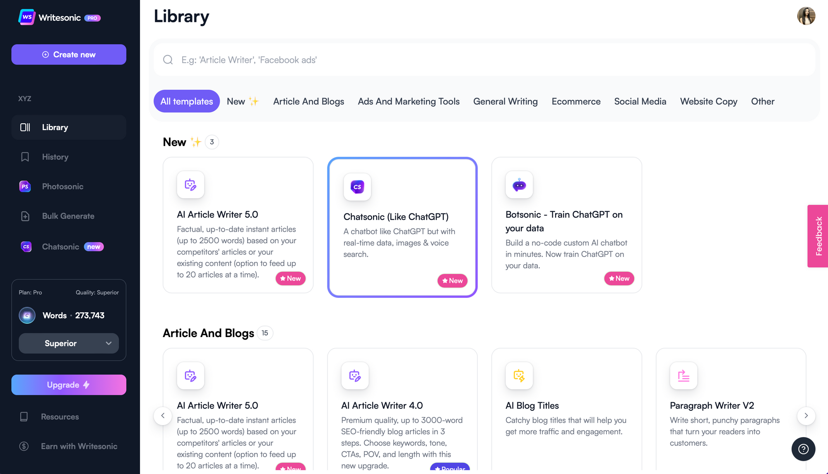This screenshot has width=828, height=474.
Task: Click the Earn with Writesonic link
Action: (79, 445)
